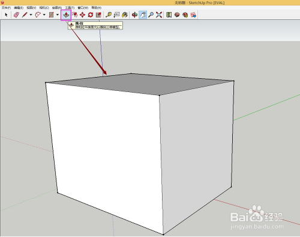Image resolution: width=300 pixels, height=237 pixels.
Task: Select the Offset tool
Action: click(74, 15)
